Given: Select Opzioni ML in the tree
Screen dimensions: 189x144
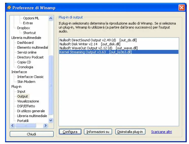Looking at the screenshot, I should 31,18.
